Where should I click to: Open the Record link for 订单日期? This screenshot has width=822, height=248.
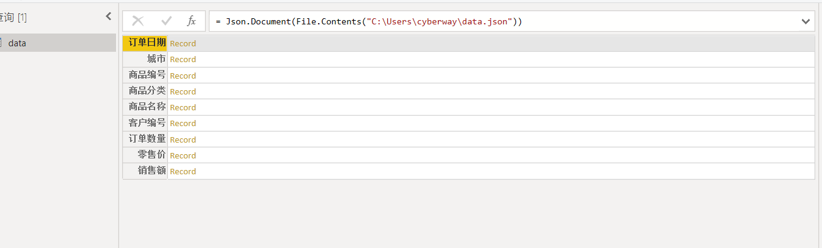click(x=183, y=43)
